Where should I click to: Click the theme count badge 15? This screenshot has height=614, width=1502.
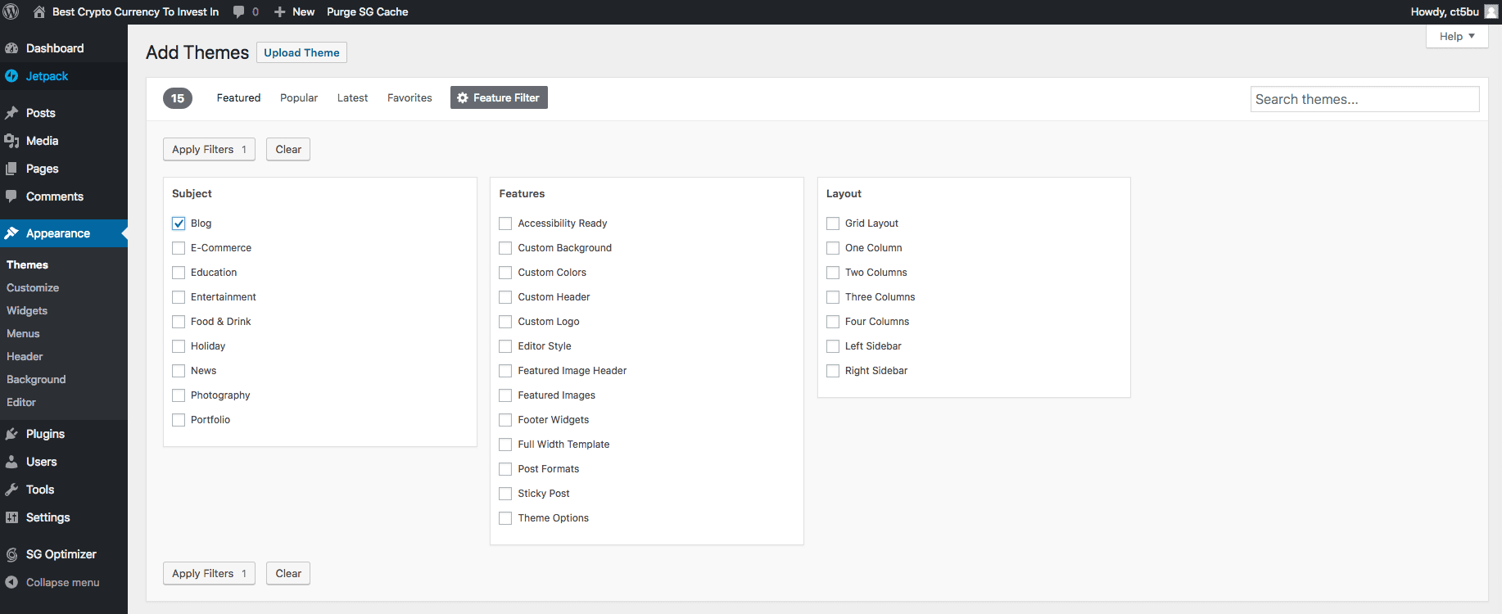(178, 98)
